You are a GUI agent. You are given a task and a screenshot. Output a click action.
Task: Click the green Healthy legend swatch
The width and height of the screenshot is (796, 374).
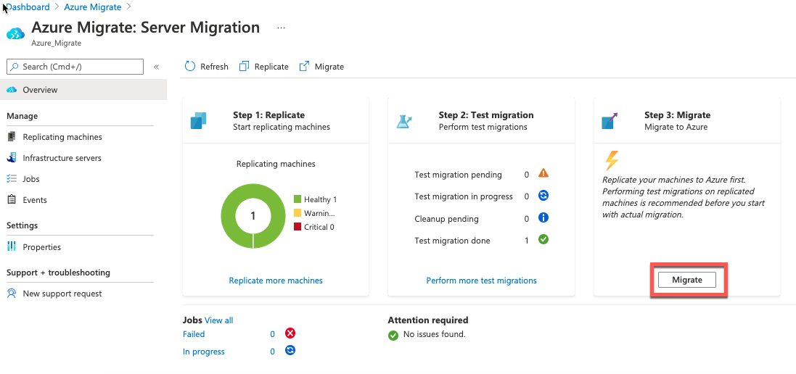click(x=298, y=199)
